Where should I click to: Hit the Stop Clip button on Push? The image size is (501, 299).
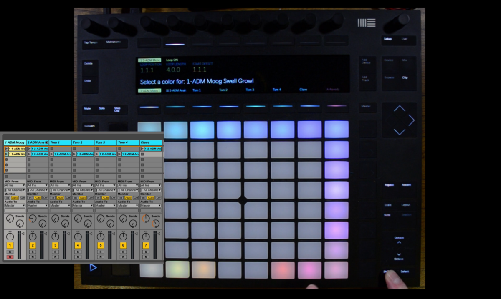coord(117,110)
